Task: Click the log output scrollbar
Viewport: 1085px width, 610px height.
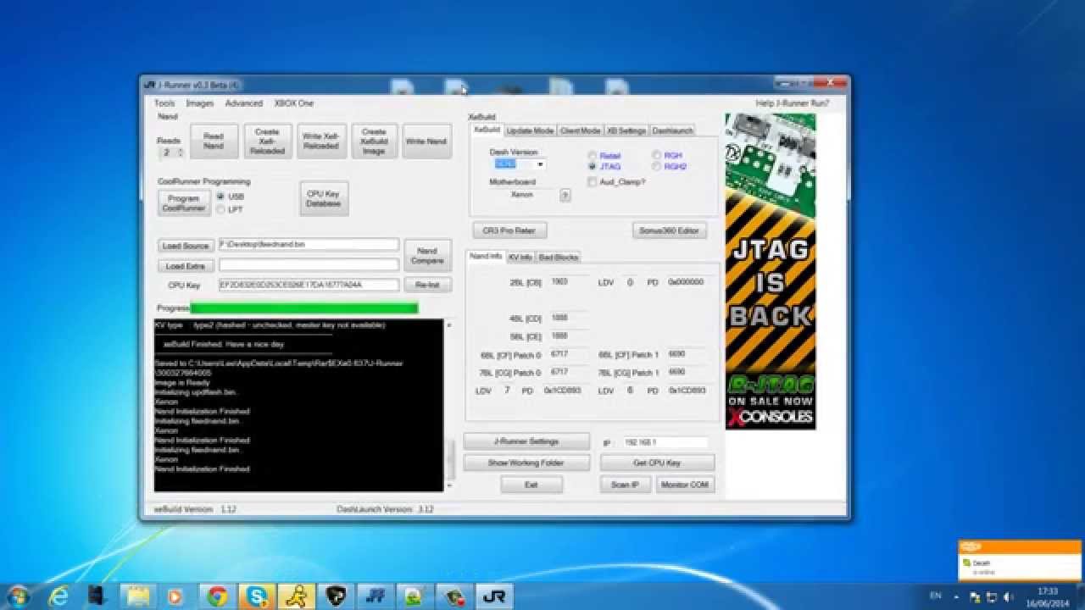Action: coord(449,405)
